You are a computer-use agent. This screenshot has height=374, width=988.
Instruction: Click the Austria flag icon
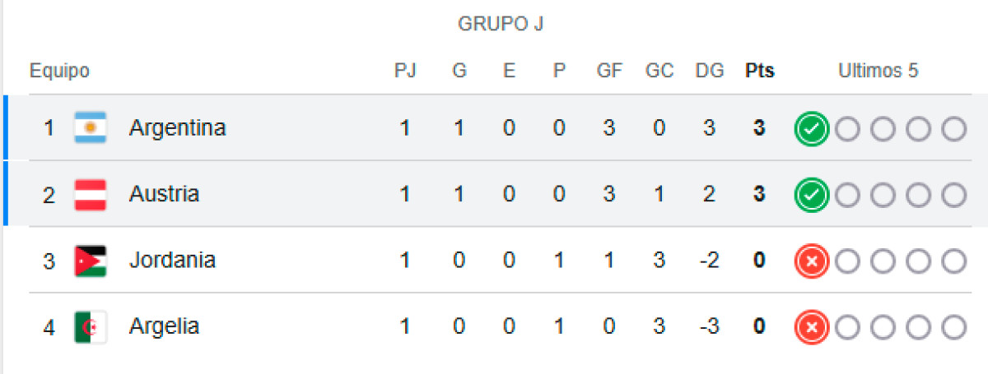point(91,195)
